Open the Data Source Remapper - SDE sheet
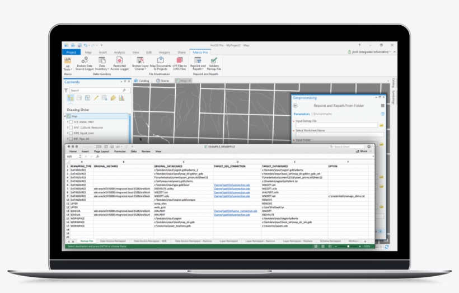 pyautogui.click(x=150, y=241)
